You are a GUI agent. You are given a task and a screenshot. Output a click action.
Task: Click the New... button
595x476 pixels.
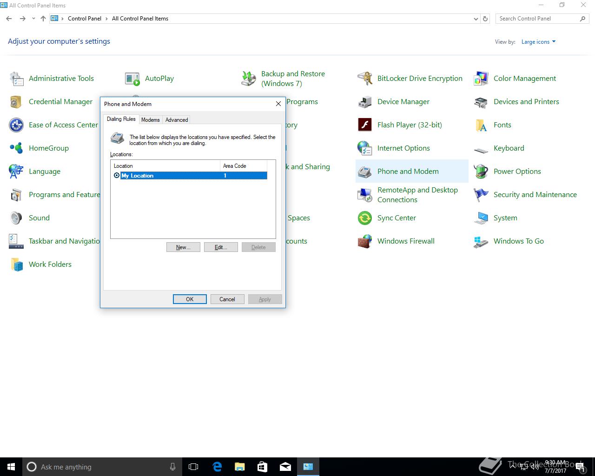point(183,247)
